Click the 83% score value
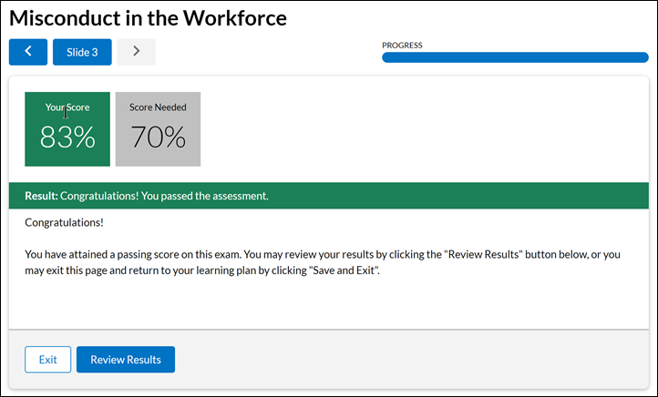 pyautogui.click(x=67, y=137)
